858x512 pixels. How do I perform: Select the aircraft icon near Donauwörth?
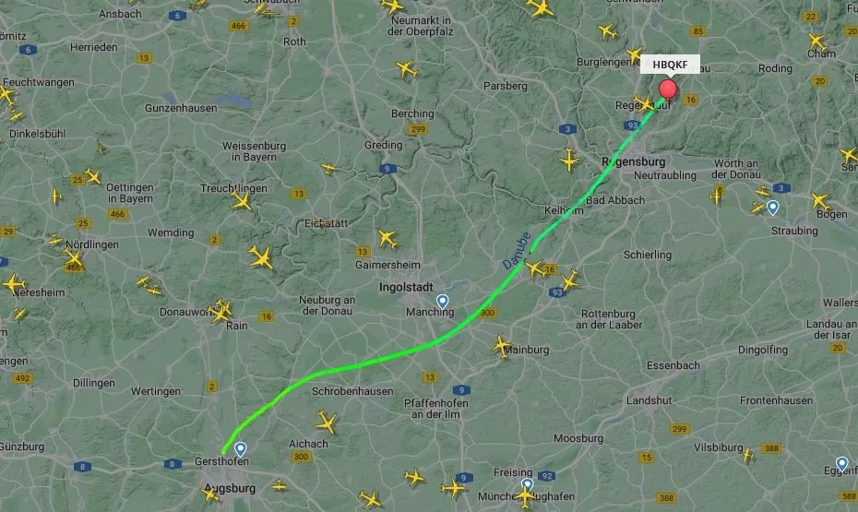coord(221,311)
